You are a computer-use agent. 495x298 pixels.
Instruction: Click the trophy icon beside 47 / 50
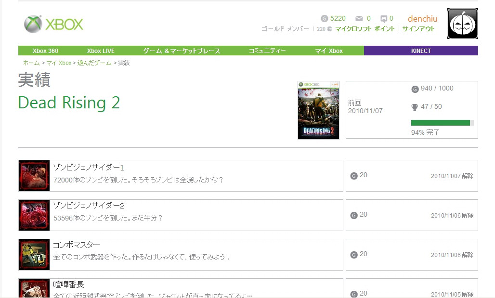coord(415,107)
